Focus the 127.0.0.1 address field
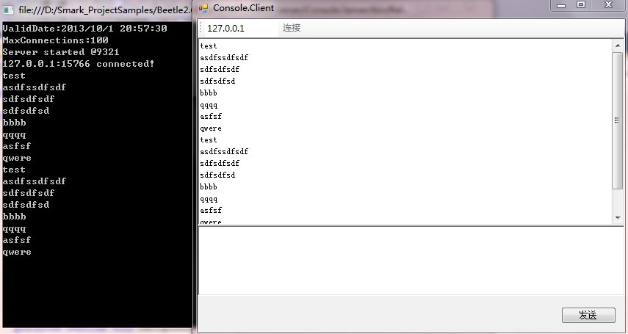Viewport: 628px width, 334px height. pyautogui.click(x=241, y=29)
